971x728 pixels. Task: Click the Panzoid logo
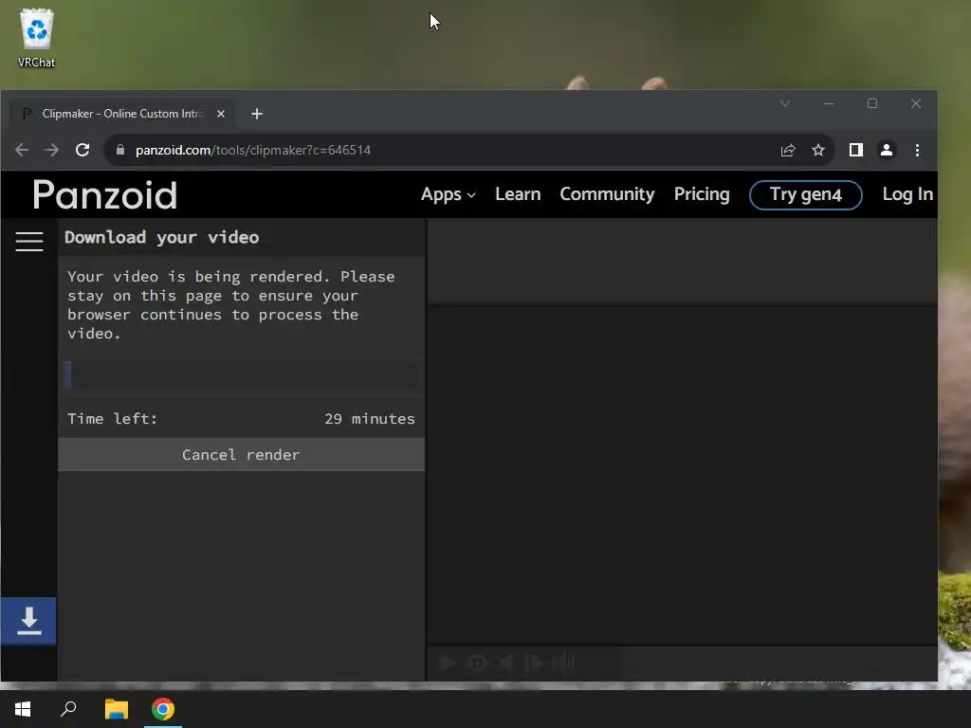(104, 195)
